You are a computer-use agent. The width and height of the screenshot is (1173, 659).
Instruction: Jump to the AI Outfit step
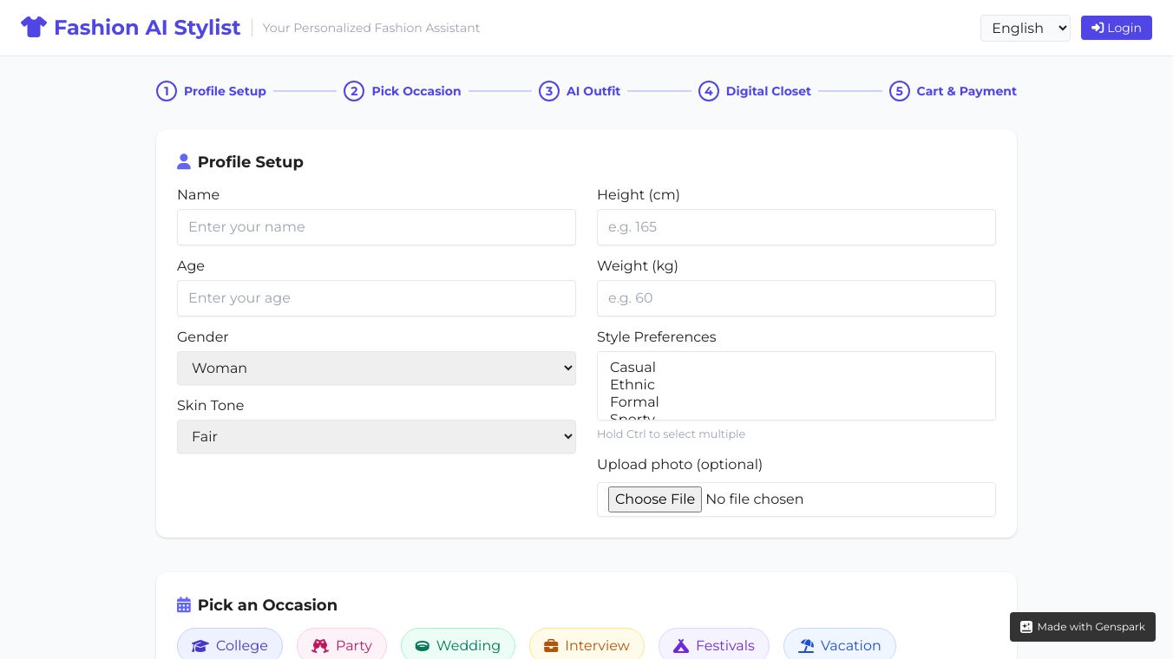580,91
